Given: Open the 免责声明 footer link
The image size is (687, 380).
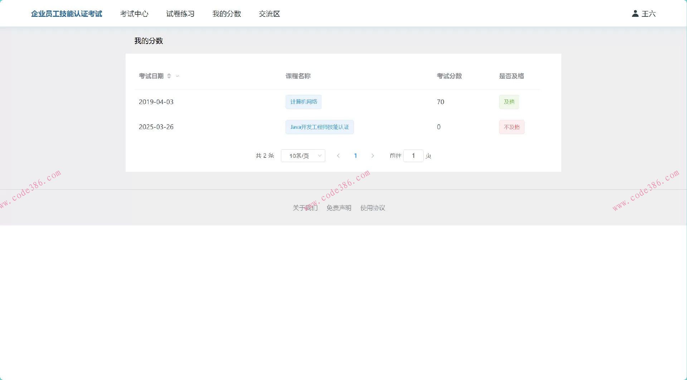Looking at the screenshot, I should tap(338, 208).
